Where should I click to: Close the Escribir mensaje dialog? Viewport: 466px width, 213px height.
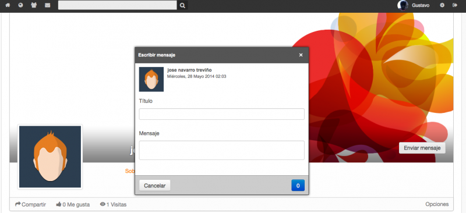coord(301,55)
